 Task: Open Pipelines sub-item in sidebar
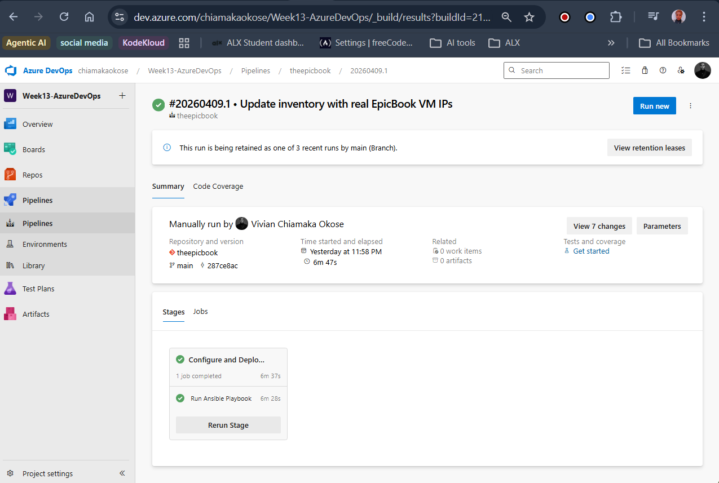point(67,223)
